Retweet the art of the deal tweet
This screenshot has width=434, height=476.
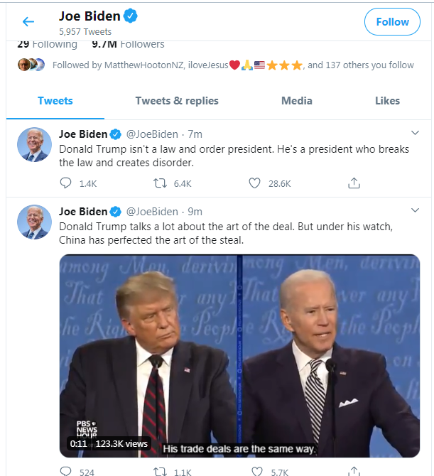point(161,471)
